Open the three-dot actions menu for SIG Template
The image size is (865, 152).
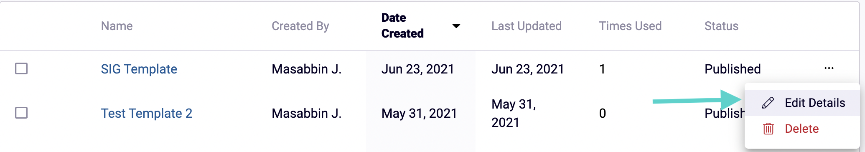click(x=829, y=68)
